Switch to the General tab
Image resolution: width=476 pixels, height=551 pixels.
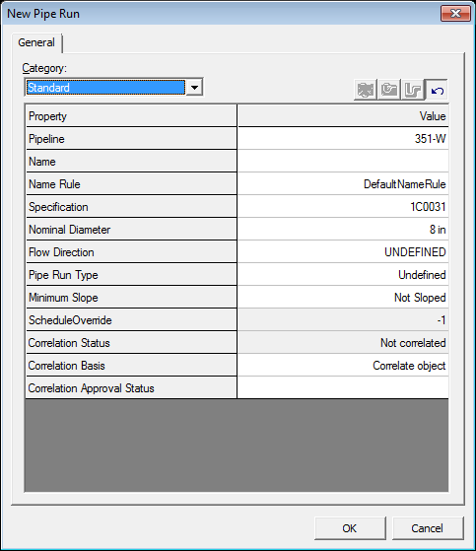click(x=36, y=42)
